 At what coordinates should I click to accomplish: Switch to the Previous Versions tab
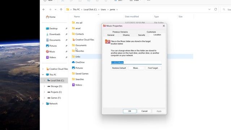click(120, 32)
